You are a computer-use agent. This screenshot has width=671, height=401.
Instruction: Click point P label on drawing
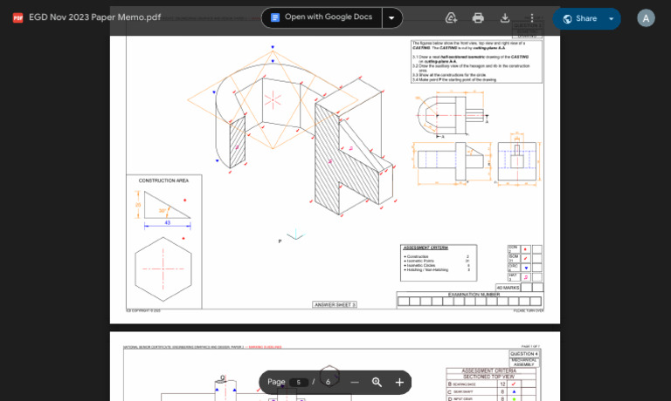(x=280, y=241)
